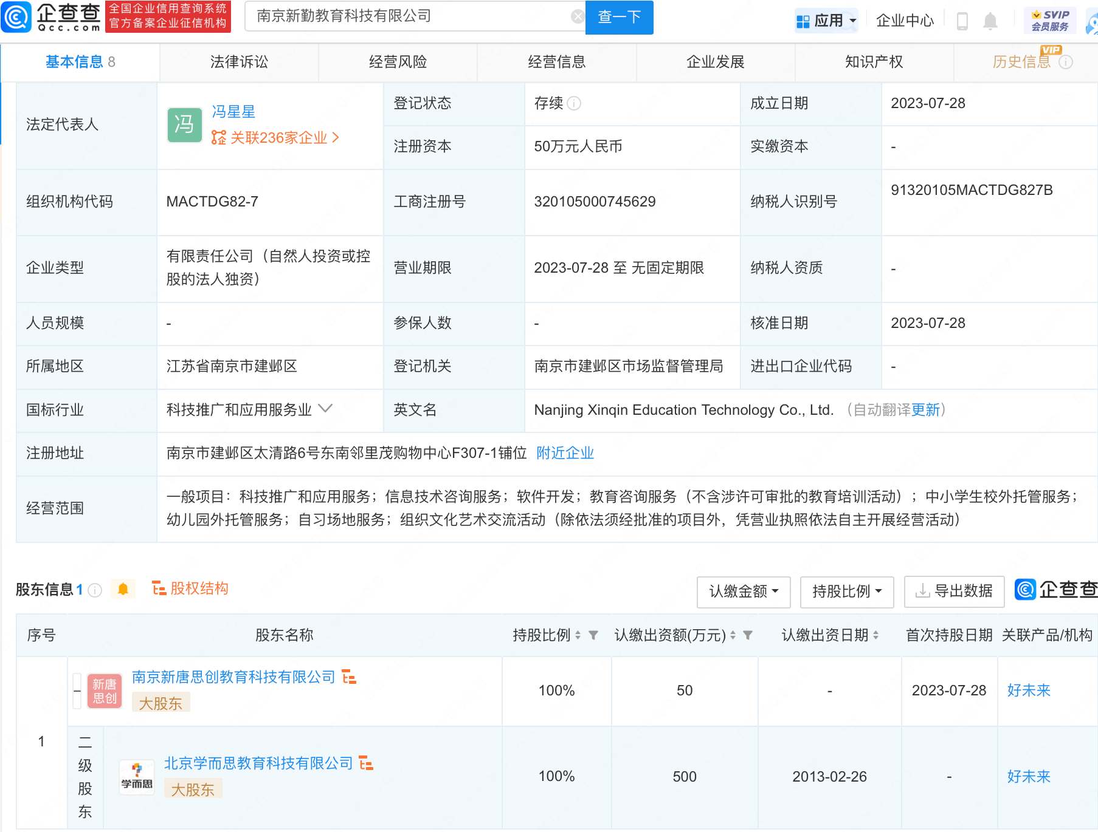Screen dimensions: 1098x832
Task: Click the info icon beside 历史信息
Action: [1066, 62]
